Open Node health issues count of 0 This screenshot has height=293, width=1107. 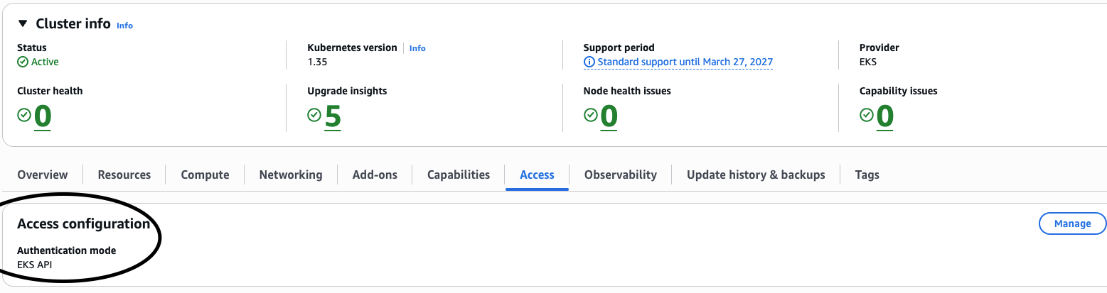click(x=609, y=116)
